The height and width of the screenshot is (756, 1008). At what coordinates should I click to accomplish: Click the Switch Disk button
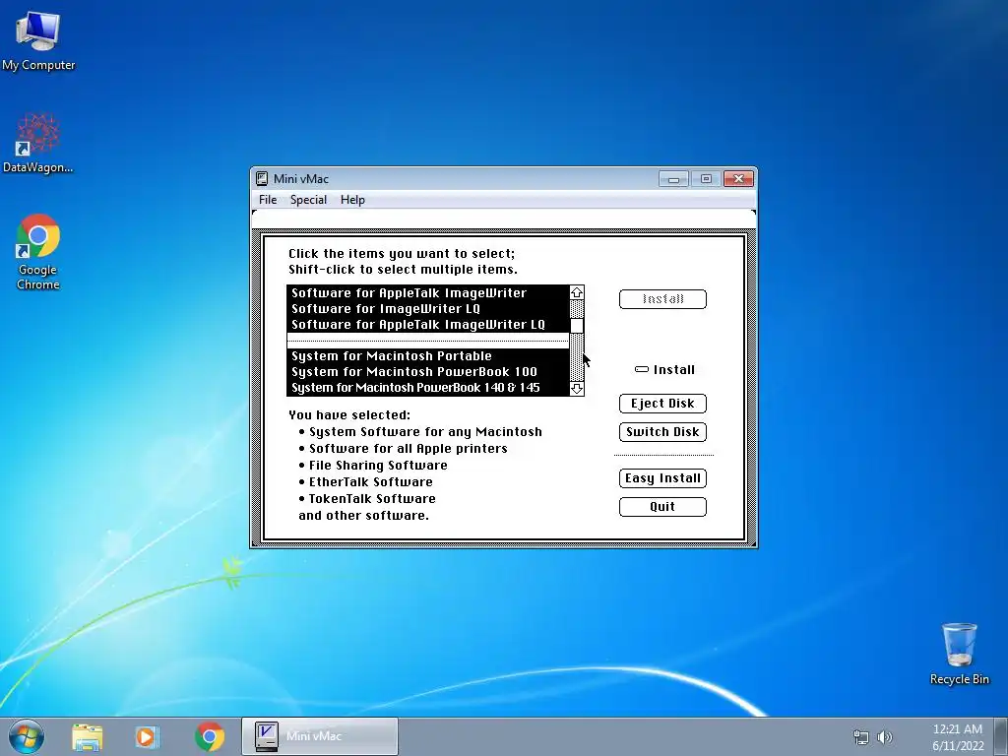coord(662,432)
